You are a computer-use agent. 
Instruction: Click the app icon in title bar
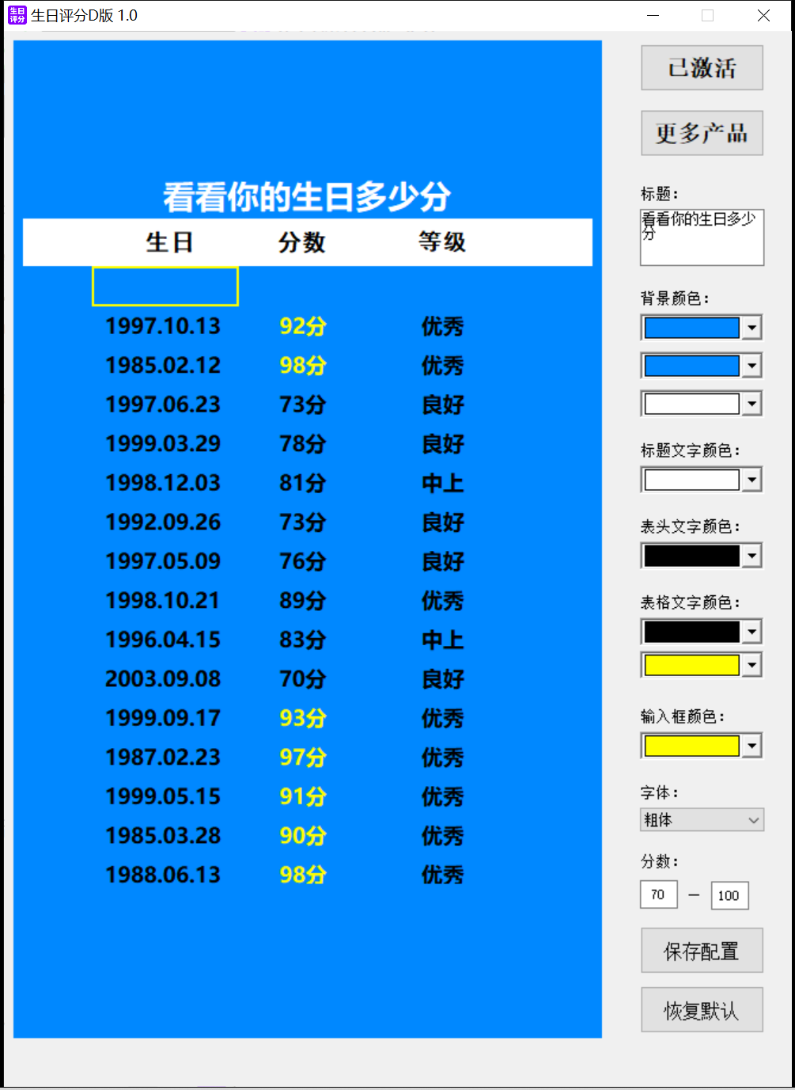[17, 15]
